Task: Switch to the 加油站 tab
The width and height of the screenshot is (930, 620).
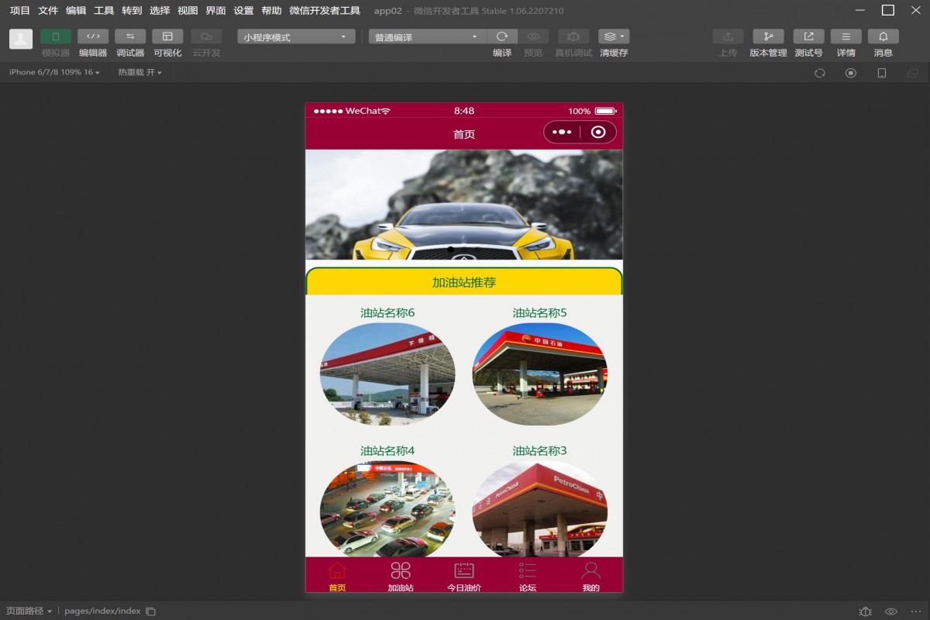Action: click(401, 576)
